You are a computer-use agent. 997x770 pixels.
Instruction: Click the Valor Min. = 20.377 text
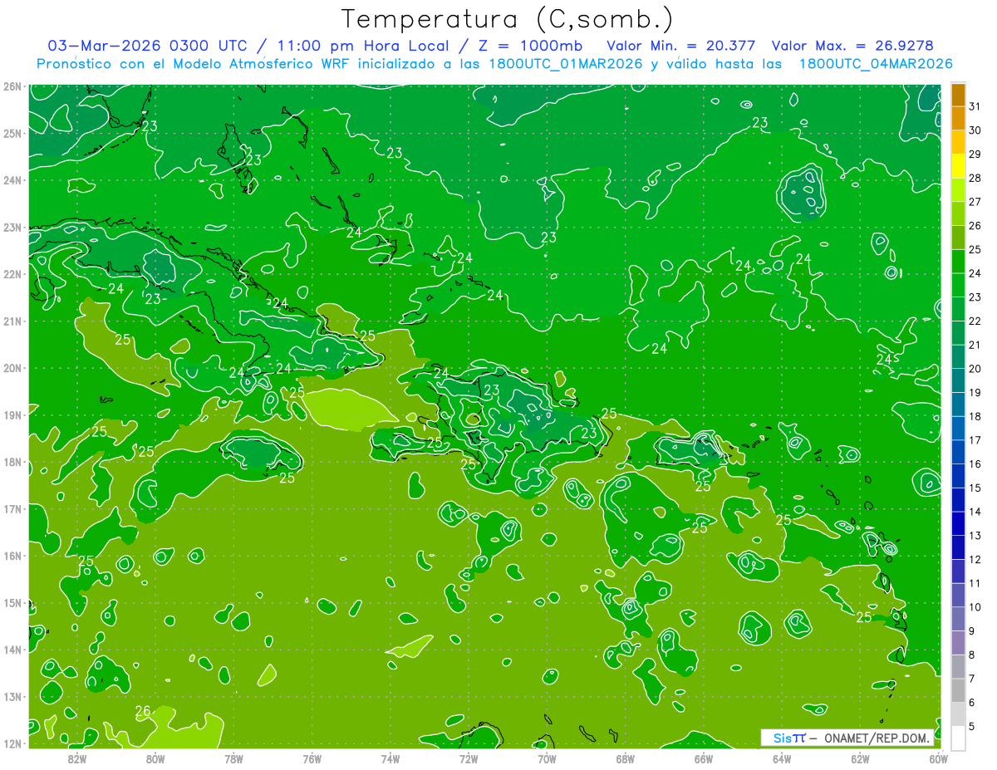tap(682, 46)
